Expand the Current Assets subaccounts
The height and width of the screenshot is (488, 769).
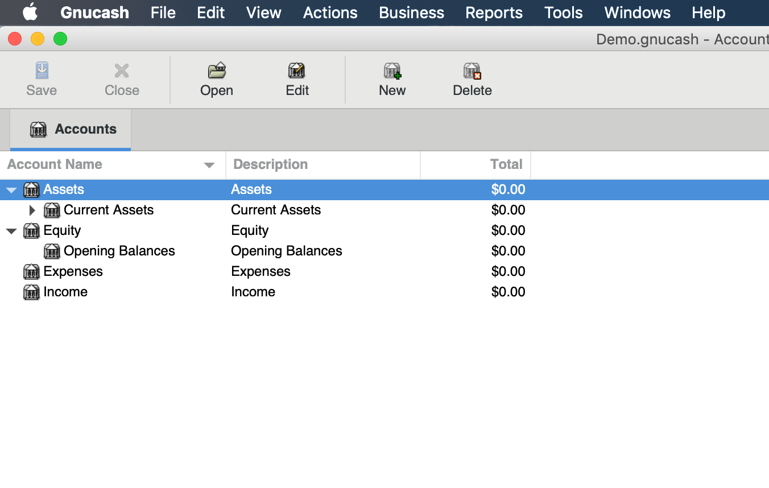click(x=32, y=210)
